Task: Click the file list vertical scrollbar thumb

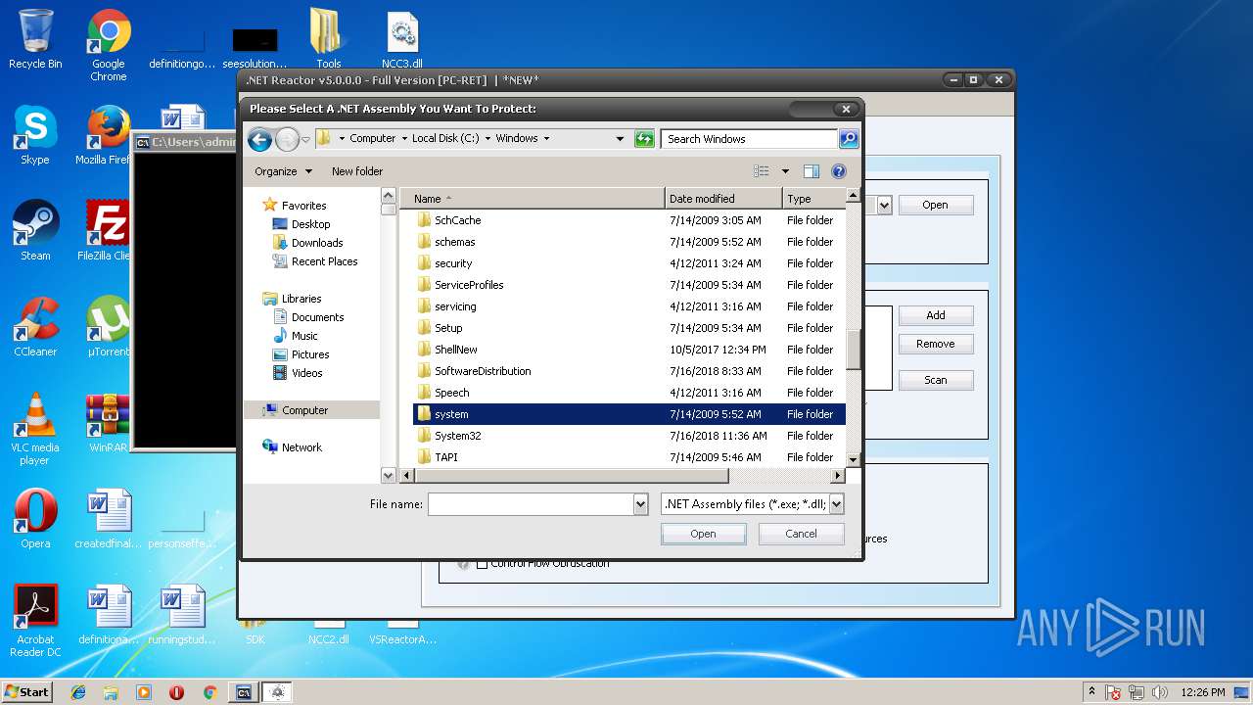Action: tap(853, 350)
